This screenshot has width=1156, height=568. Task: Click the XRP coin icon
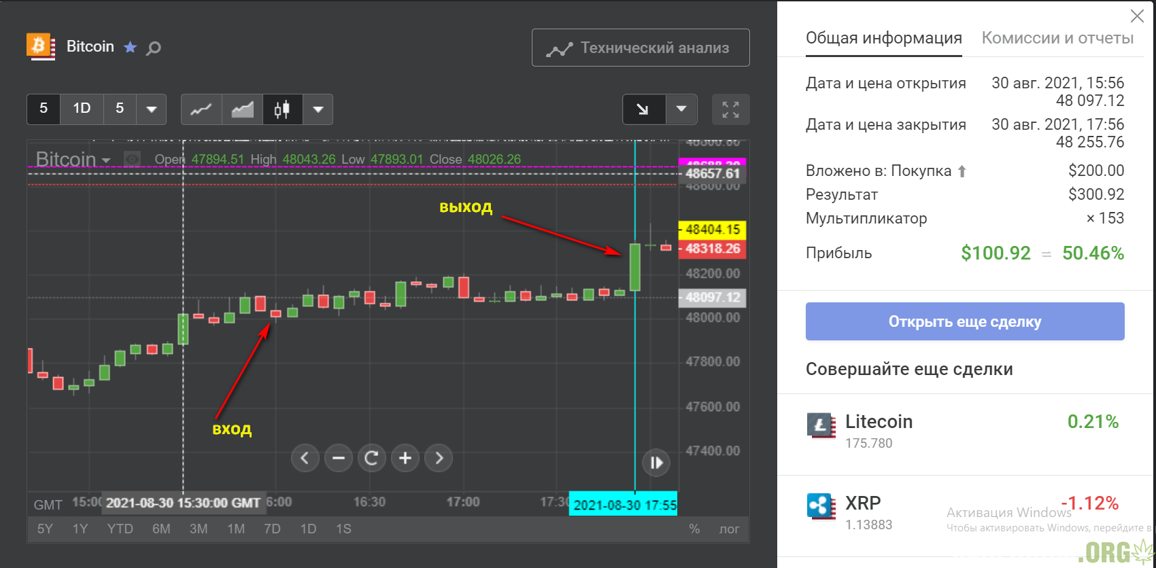(x=821, y=507)
